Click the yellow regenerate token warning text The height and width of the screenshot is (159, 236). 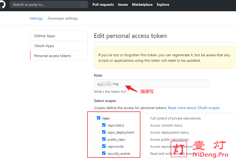point(164,58)
